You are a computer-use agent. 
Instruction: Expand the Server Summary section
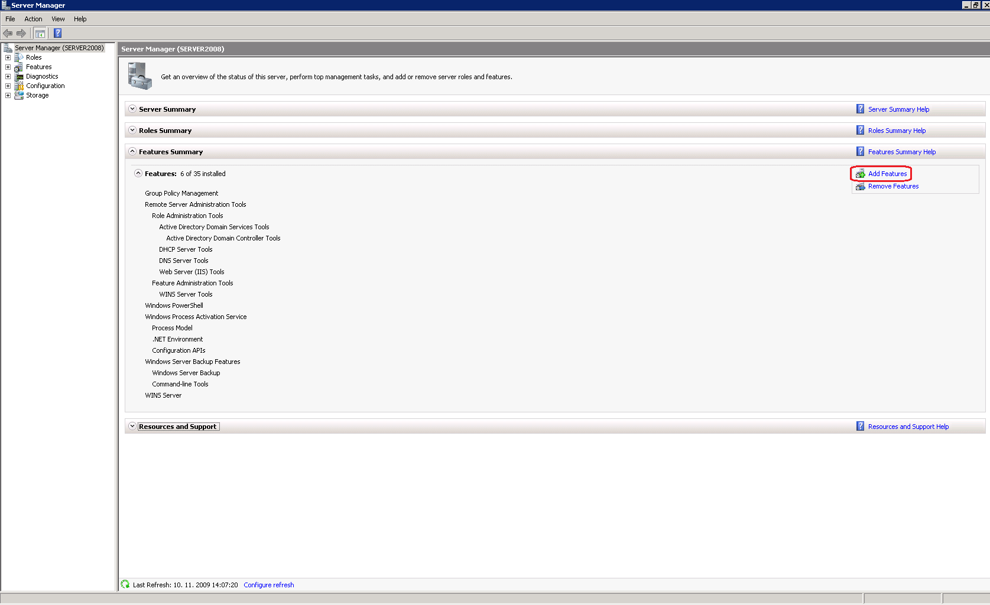tap(132, 109)
